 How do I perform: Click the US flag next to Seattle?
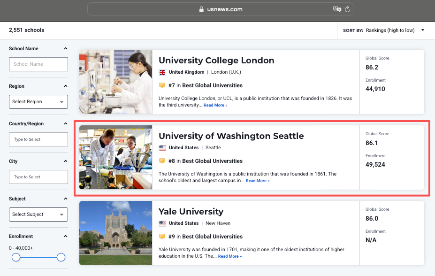pos(162,148)
